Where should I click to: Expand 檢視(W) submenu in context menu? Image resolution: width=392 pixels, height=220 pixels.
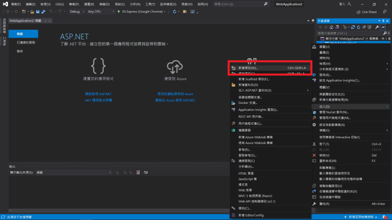[387, 64]
